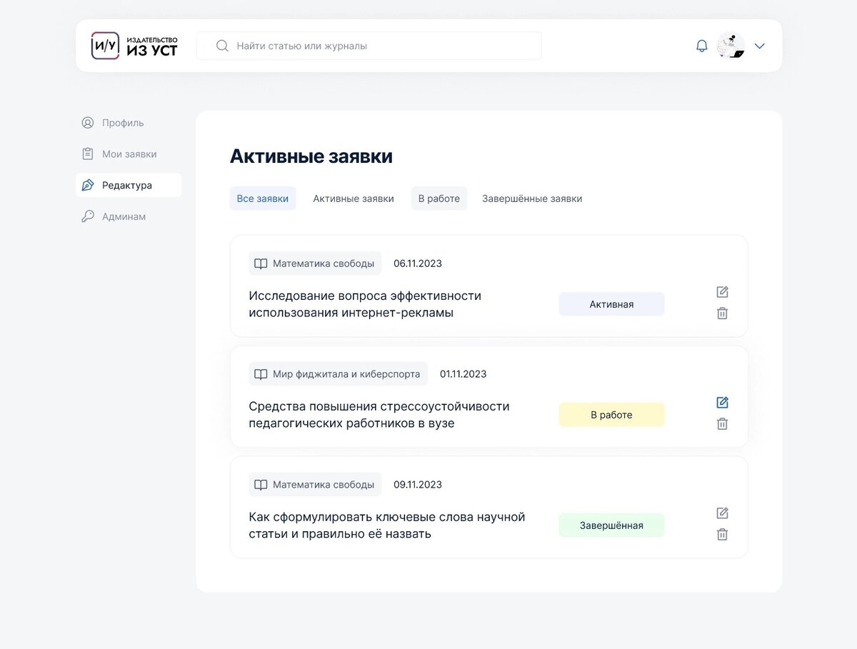This screenshot has width=857, height=649.
Task: Click the delete icon on the Мир фиджитала card
Action: pyautogui.click(x=722, y=423)
